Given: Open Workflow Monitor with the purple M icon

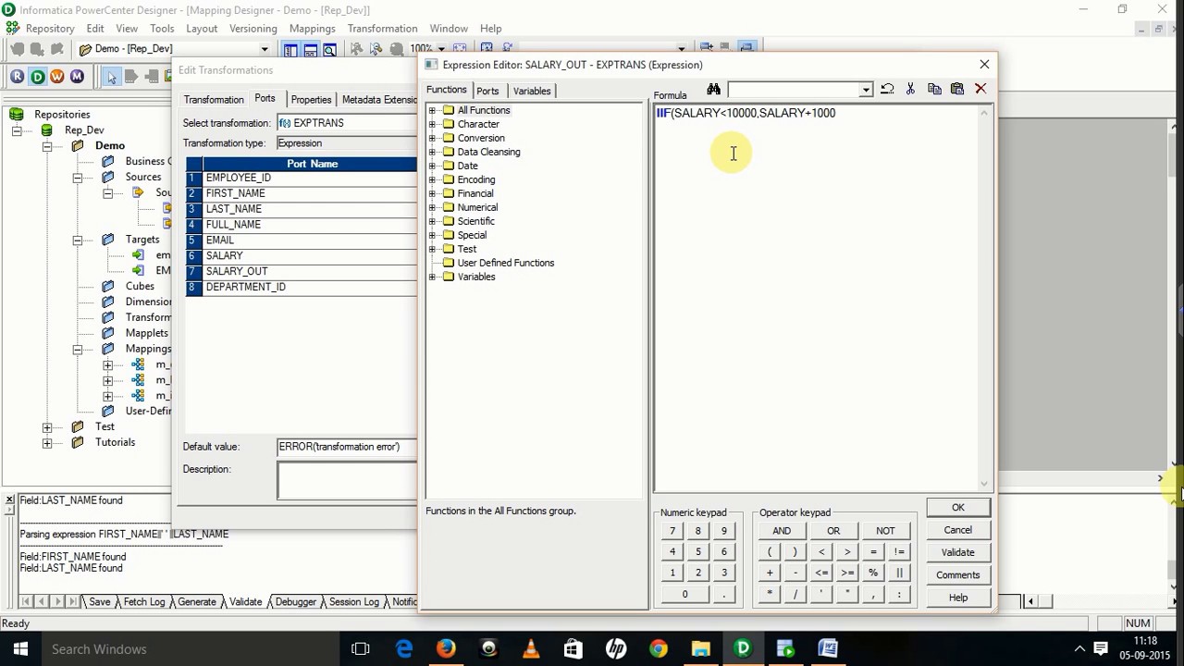Looking at the screenshot, I should click(x=77, y=77).
